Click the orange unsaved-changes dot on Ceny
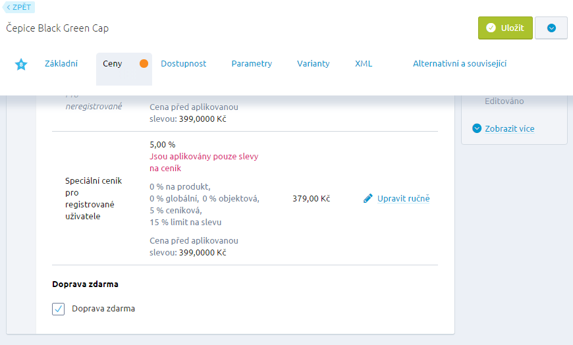This screenshot has width=573, height=345. pyautogui.click(x=144, y=64)
